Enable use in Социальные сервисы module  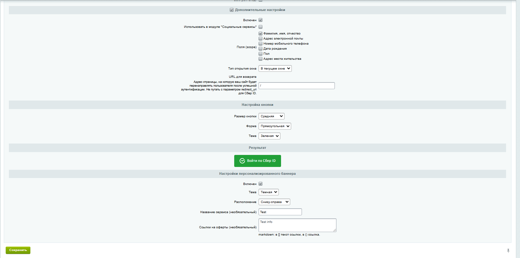(x=260, y=27)
